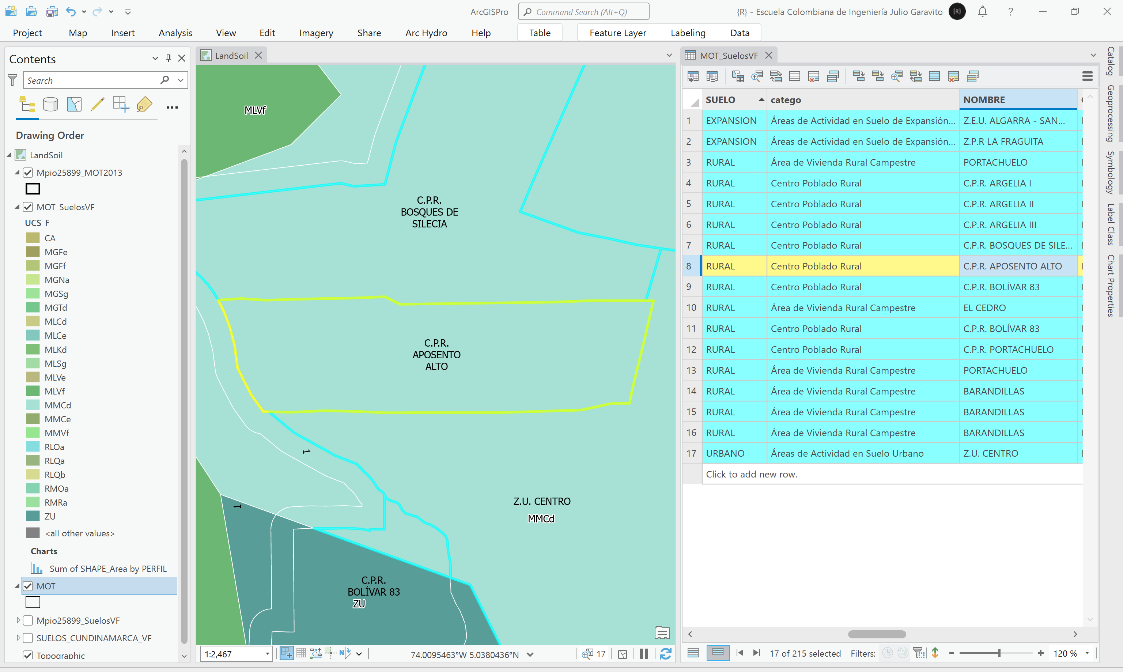Uncheck the MOT_SuelosVF layer visibility

click(x=28, y=207)
